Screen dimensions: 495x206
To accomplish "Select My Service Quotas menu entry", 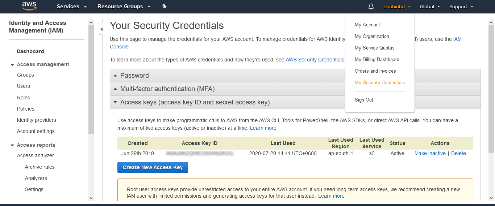I will (374, 48).
